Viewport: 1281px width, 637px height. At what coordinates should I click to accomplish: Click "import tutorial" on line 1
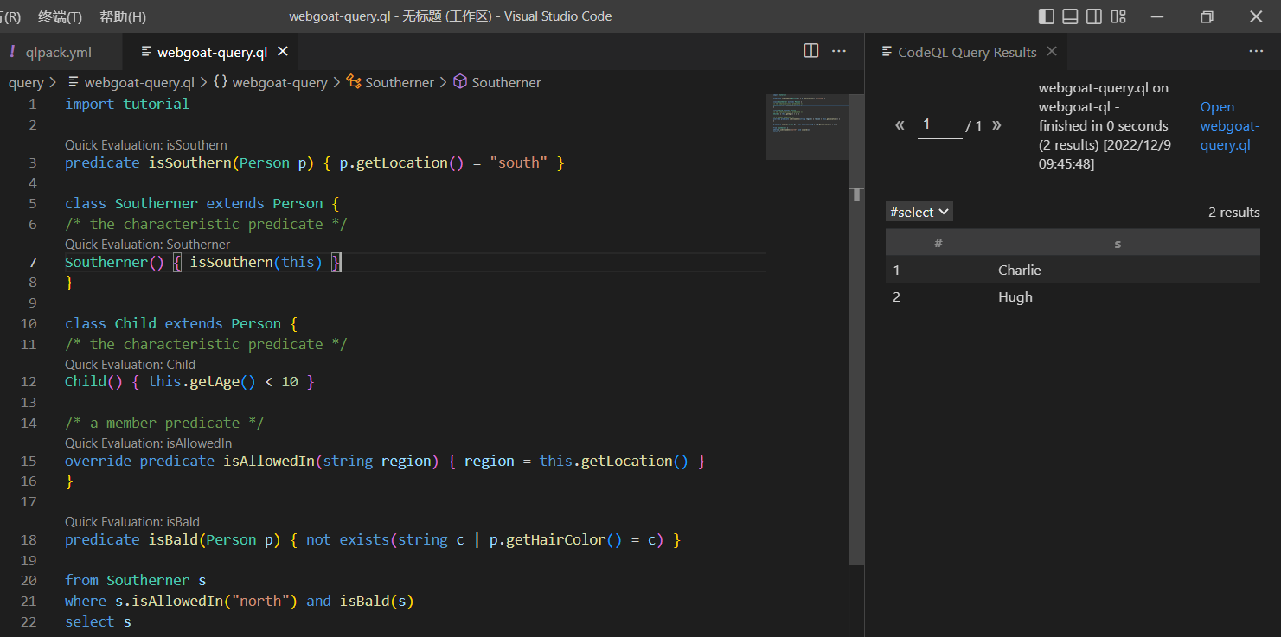coord(126,104)
